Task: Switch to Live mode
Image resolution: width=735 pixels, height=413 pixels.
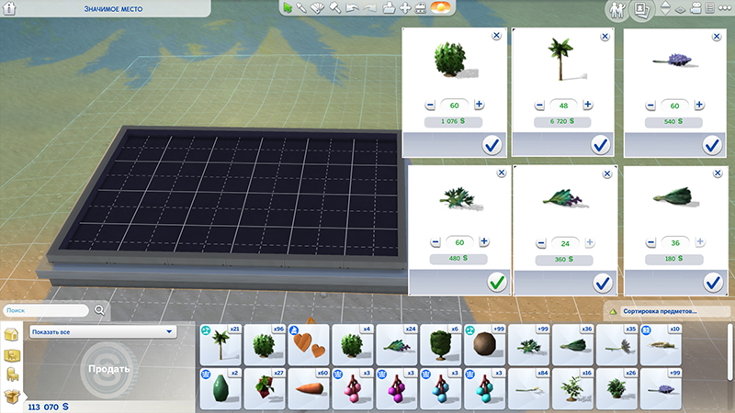Action: [x=616, y=9]
